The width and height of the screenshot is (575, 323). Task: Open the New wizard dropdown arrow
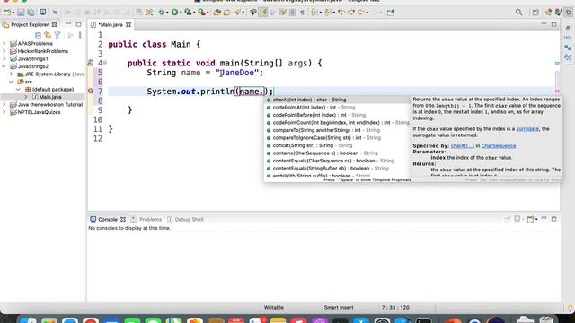[13, 13]
